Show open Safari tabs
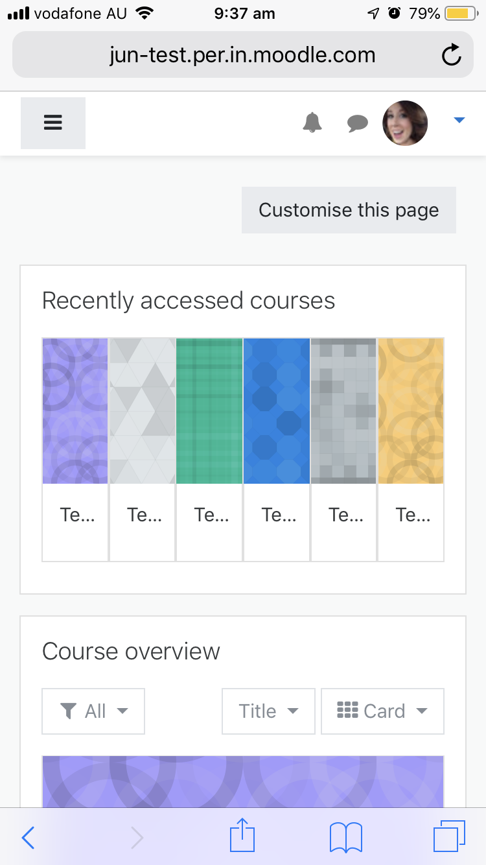The height and width of the screenshot is (865, 486). tap(449, 836)
